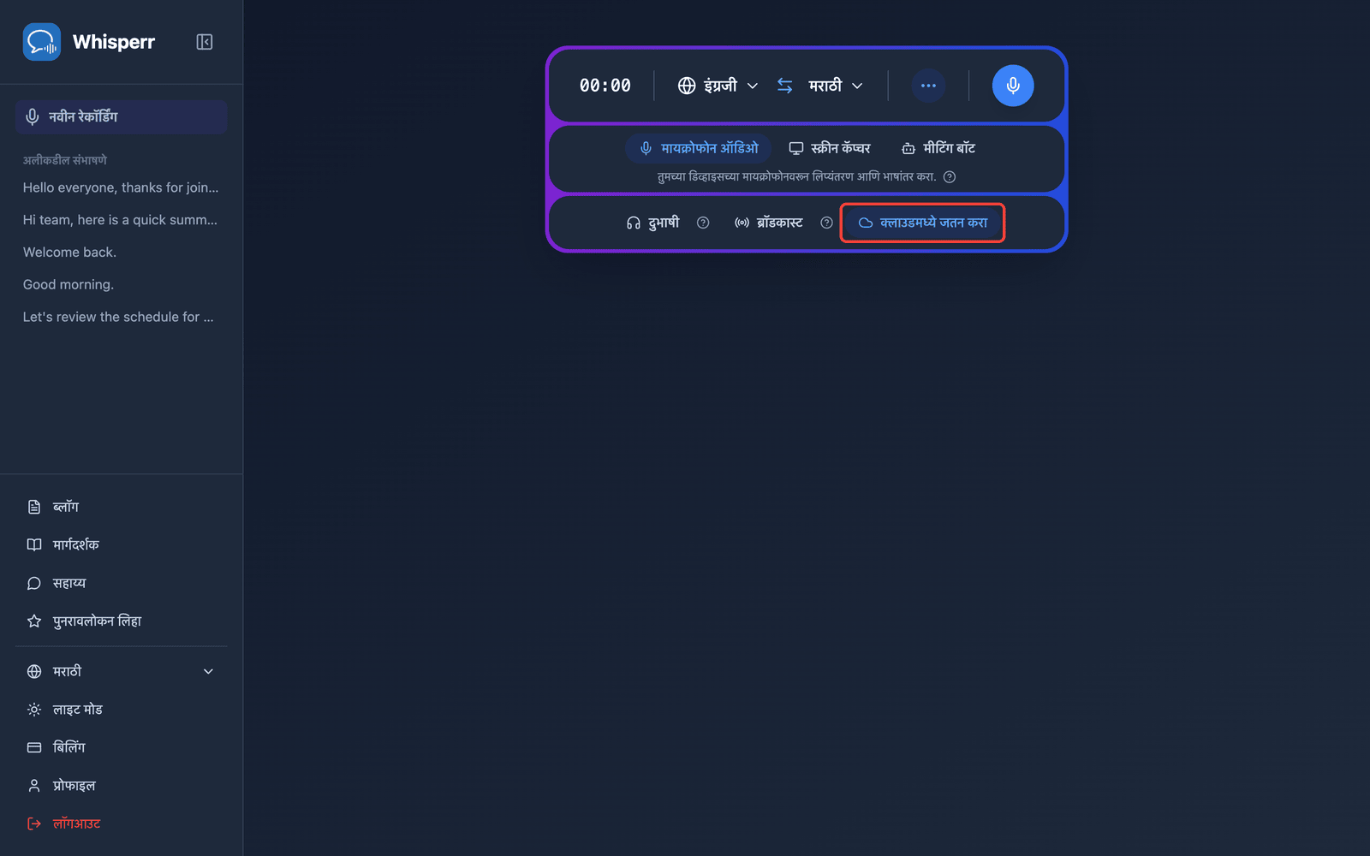Select स्क्रीन कॅप्चर source tab
This screenshot has width=1370, height=856.
(829, 148)
